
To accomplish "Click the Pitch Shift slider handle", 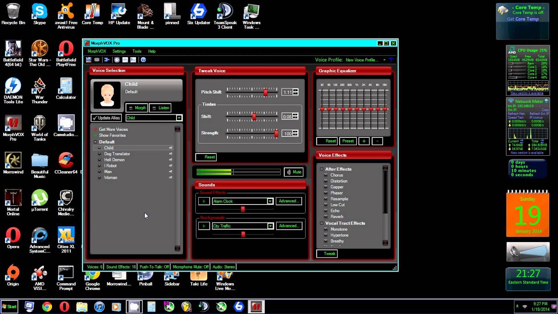I will [265, 92].
